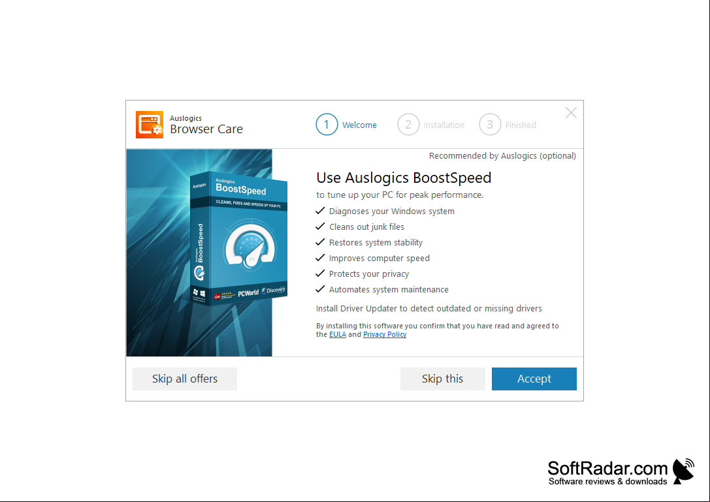Select the Installation step label

(444, 125)
